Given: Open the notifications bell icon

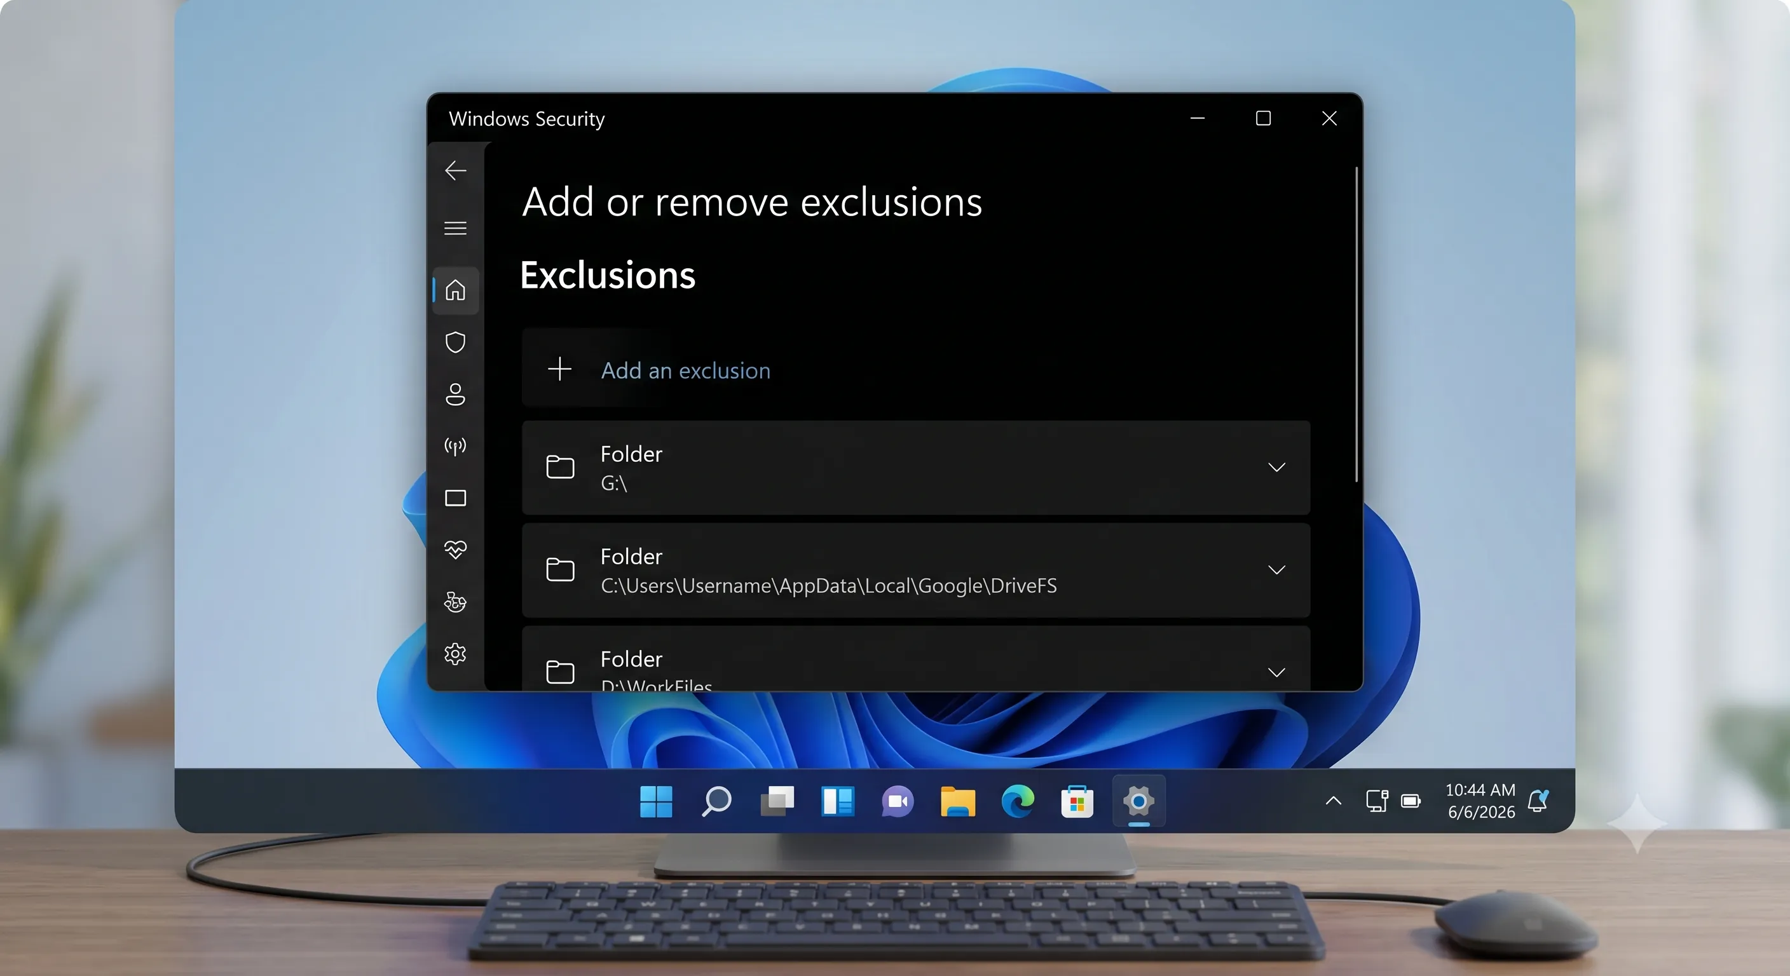Looking at the screenshot, I should tap(1538, 801).
